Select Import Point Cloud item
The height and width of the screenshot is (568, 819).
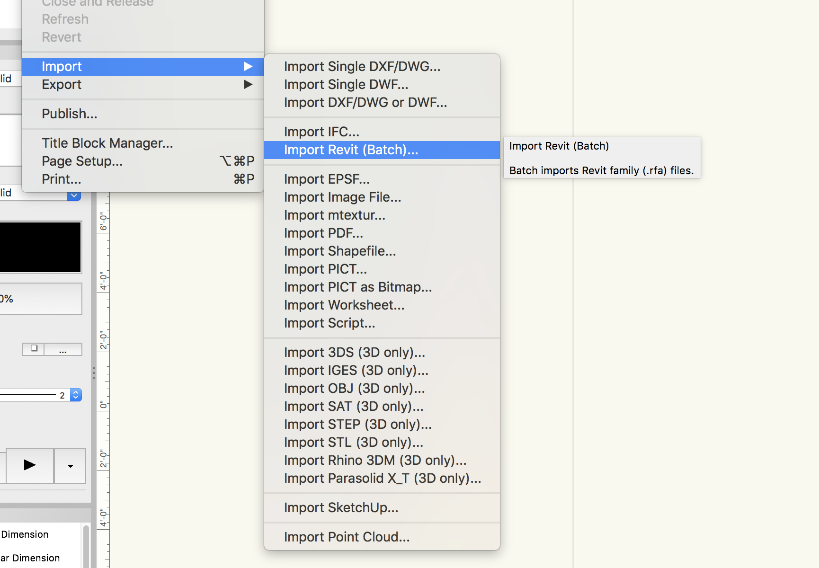[x=347, y=537]
